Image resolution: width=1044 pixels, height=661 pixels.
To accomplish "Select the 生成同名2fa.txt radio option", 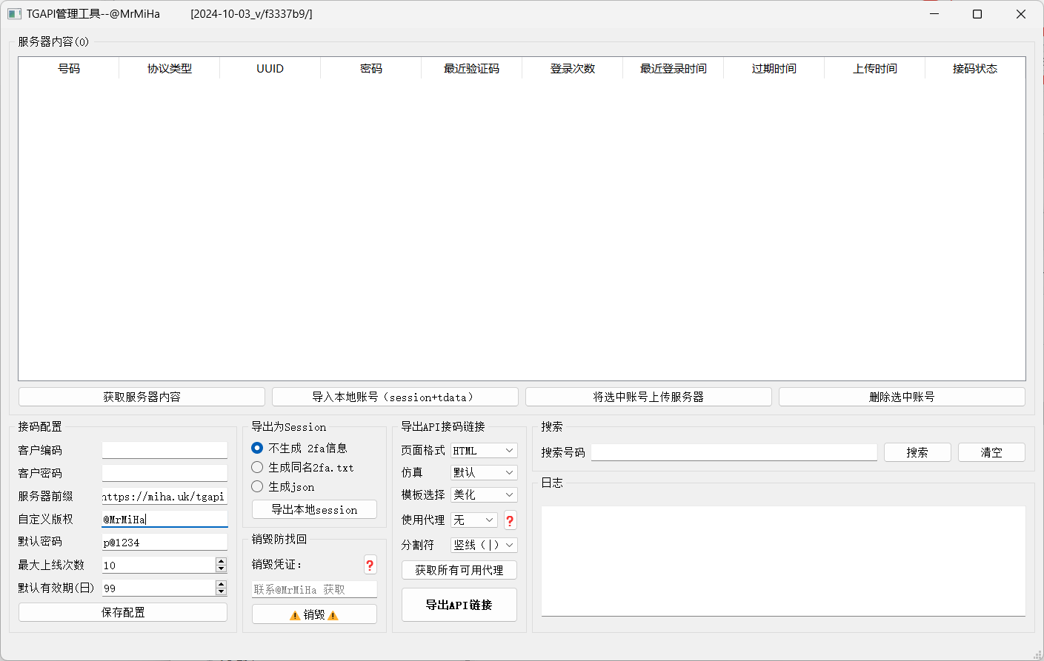I will click(256, 467).
